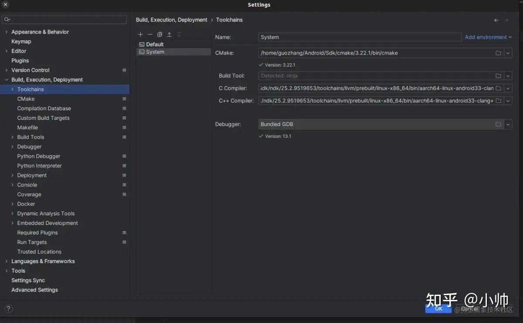Open the Debugger selection dropdown
The height and width of the screenshot is (323, 523).
click(x=507, y=124)
